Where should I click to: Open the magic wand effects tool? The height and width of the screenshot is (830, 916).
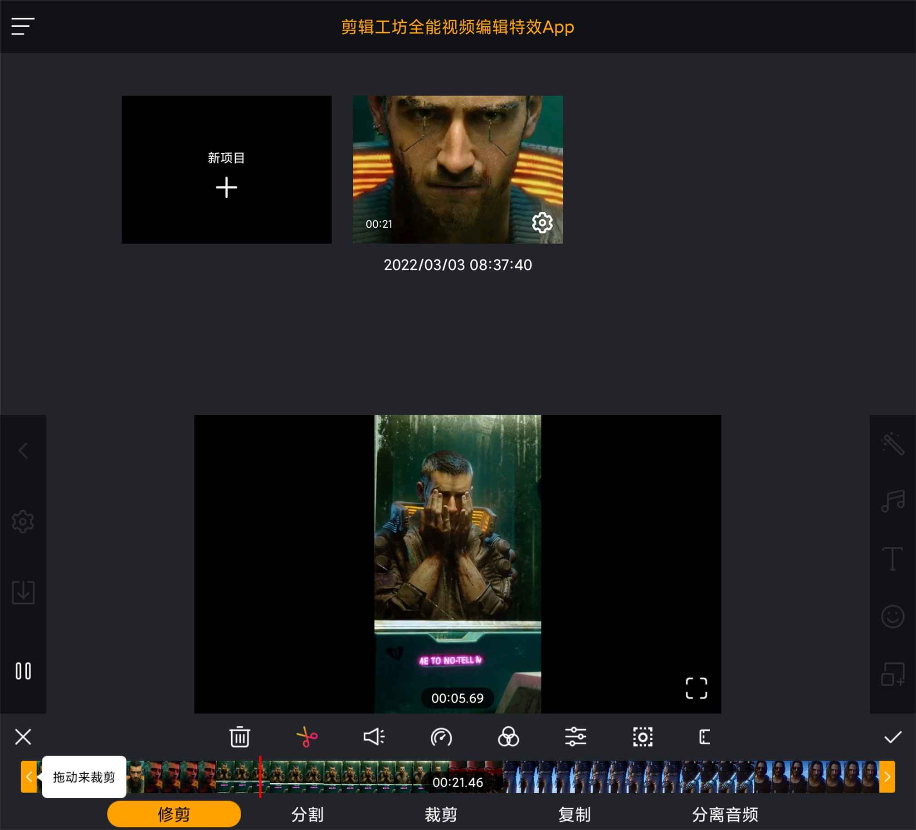coord(893,443)
